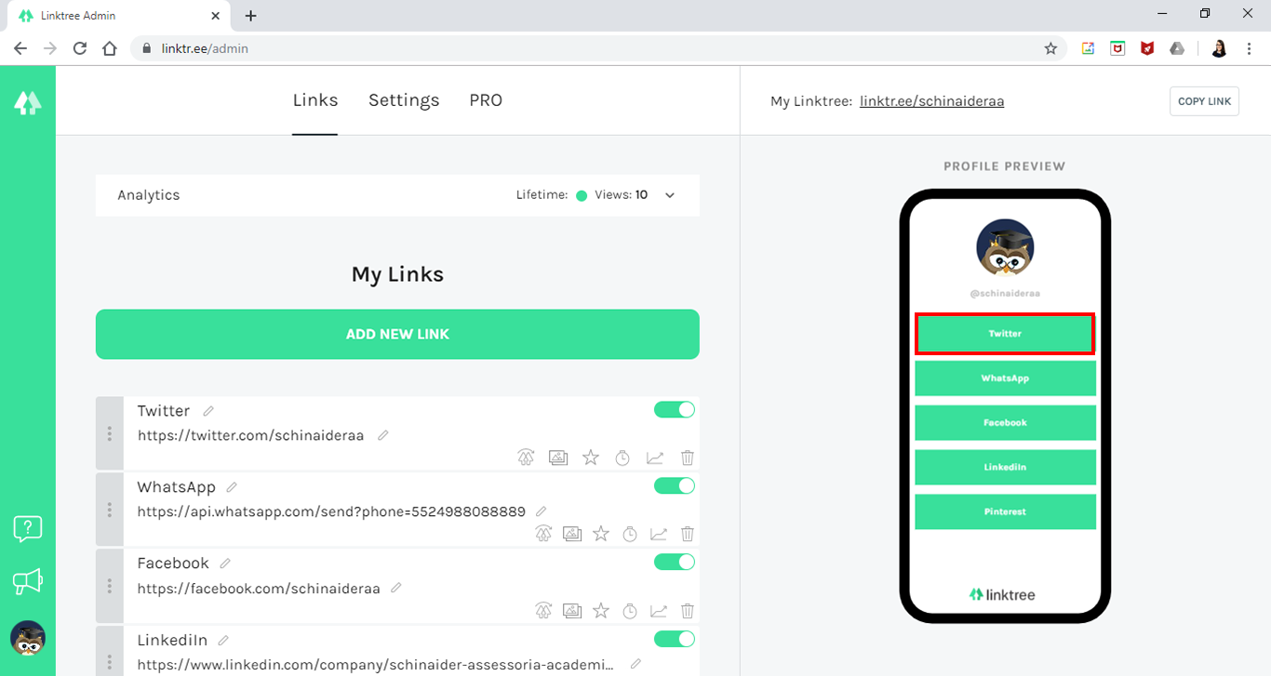Edit the Facebook URL with pencil icon

[396, 588]
